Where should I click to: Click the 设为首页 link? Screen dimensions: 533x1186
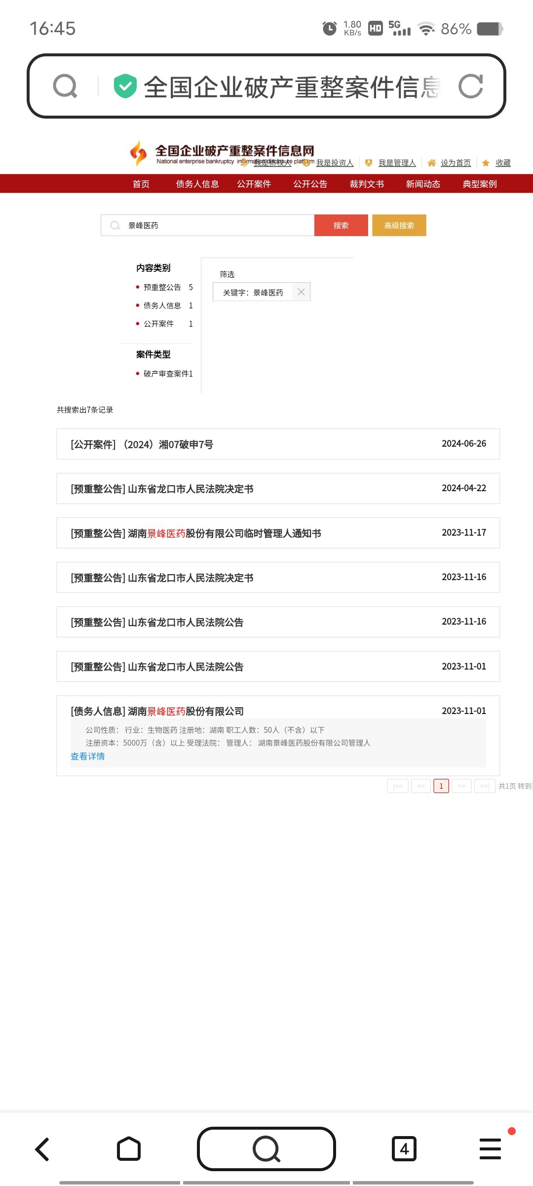point(456,163)
